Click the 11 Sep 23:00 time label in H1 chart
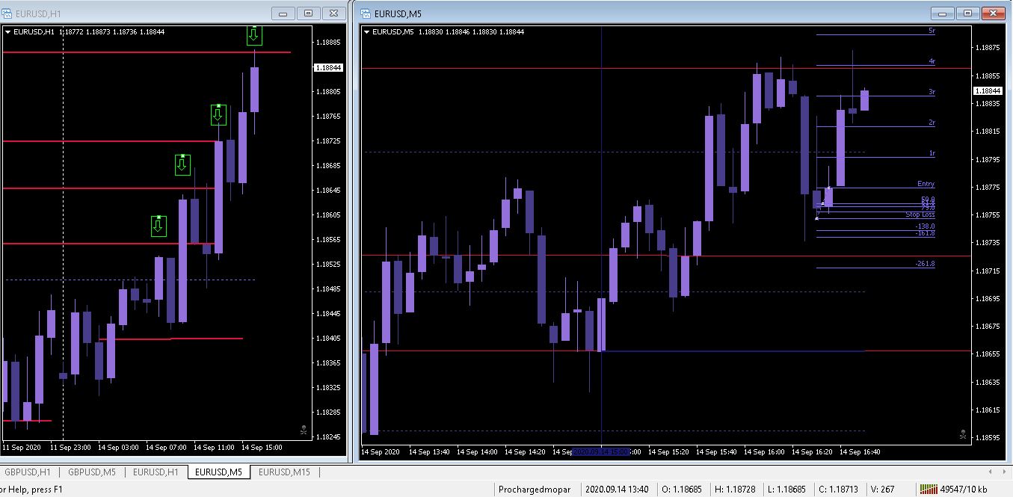The width and height of the screenshot is (1013, 497). [x=70, y=448]
